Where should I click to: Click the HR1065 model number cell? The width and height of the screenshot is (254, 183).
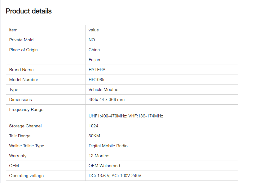point(96,80)
